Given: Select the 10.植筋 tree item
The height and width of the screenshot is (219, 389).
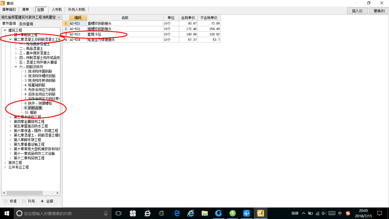Looking at the screenshot, I should pyautogui.click(x=30, y=112).
